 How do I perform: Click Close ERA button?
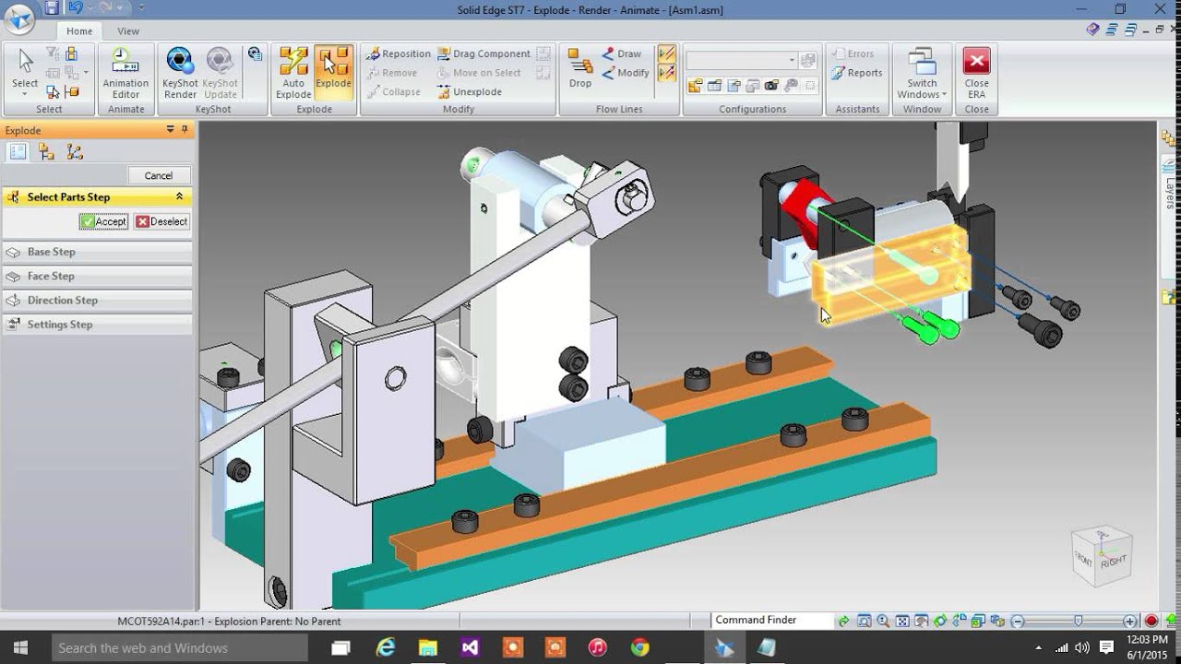click(976, 74)
